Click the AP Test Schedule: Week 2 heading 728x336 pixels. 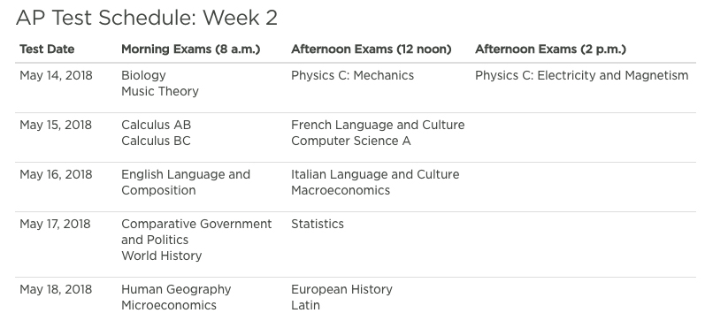pos(147,18)
